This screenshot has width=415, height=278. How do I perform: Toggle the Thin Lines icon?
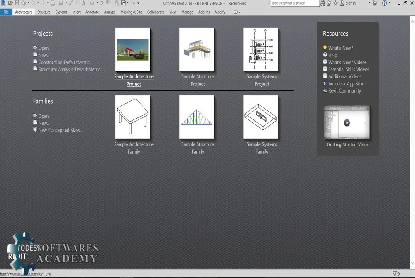[108, 3]
